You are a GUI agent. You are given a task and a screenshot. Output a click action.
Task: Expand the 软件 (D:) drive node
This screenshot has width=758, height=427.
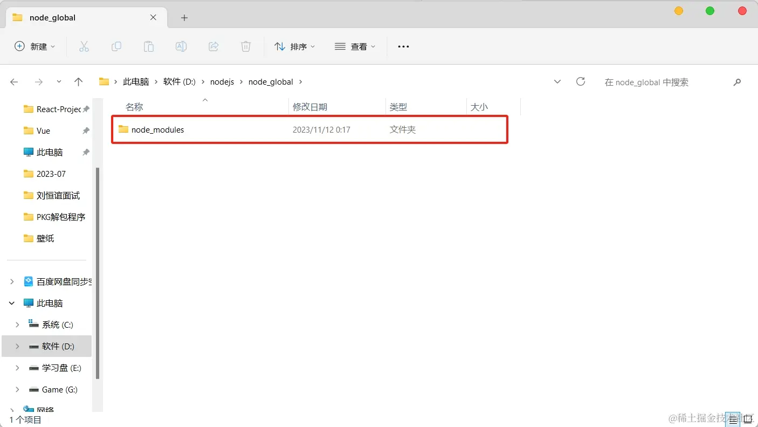click(x=17, y=346)
